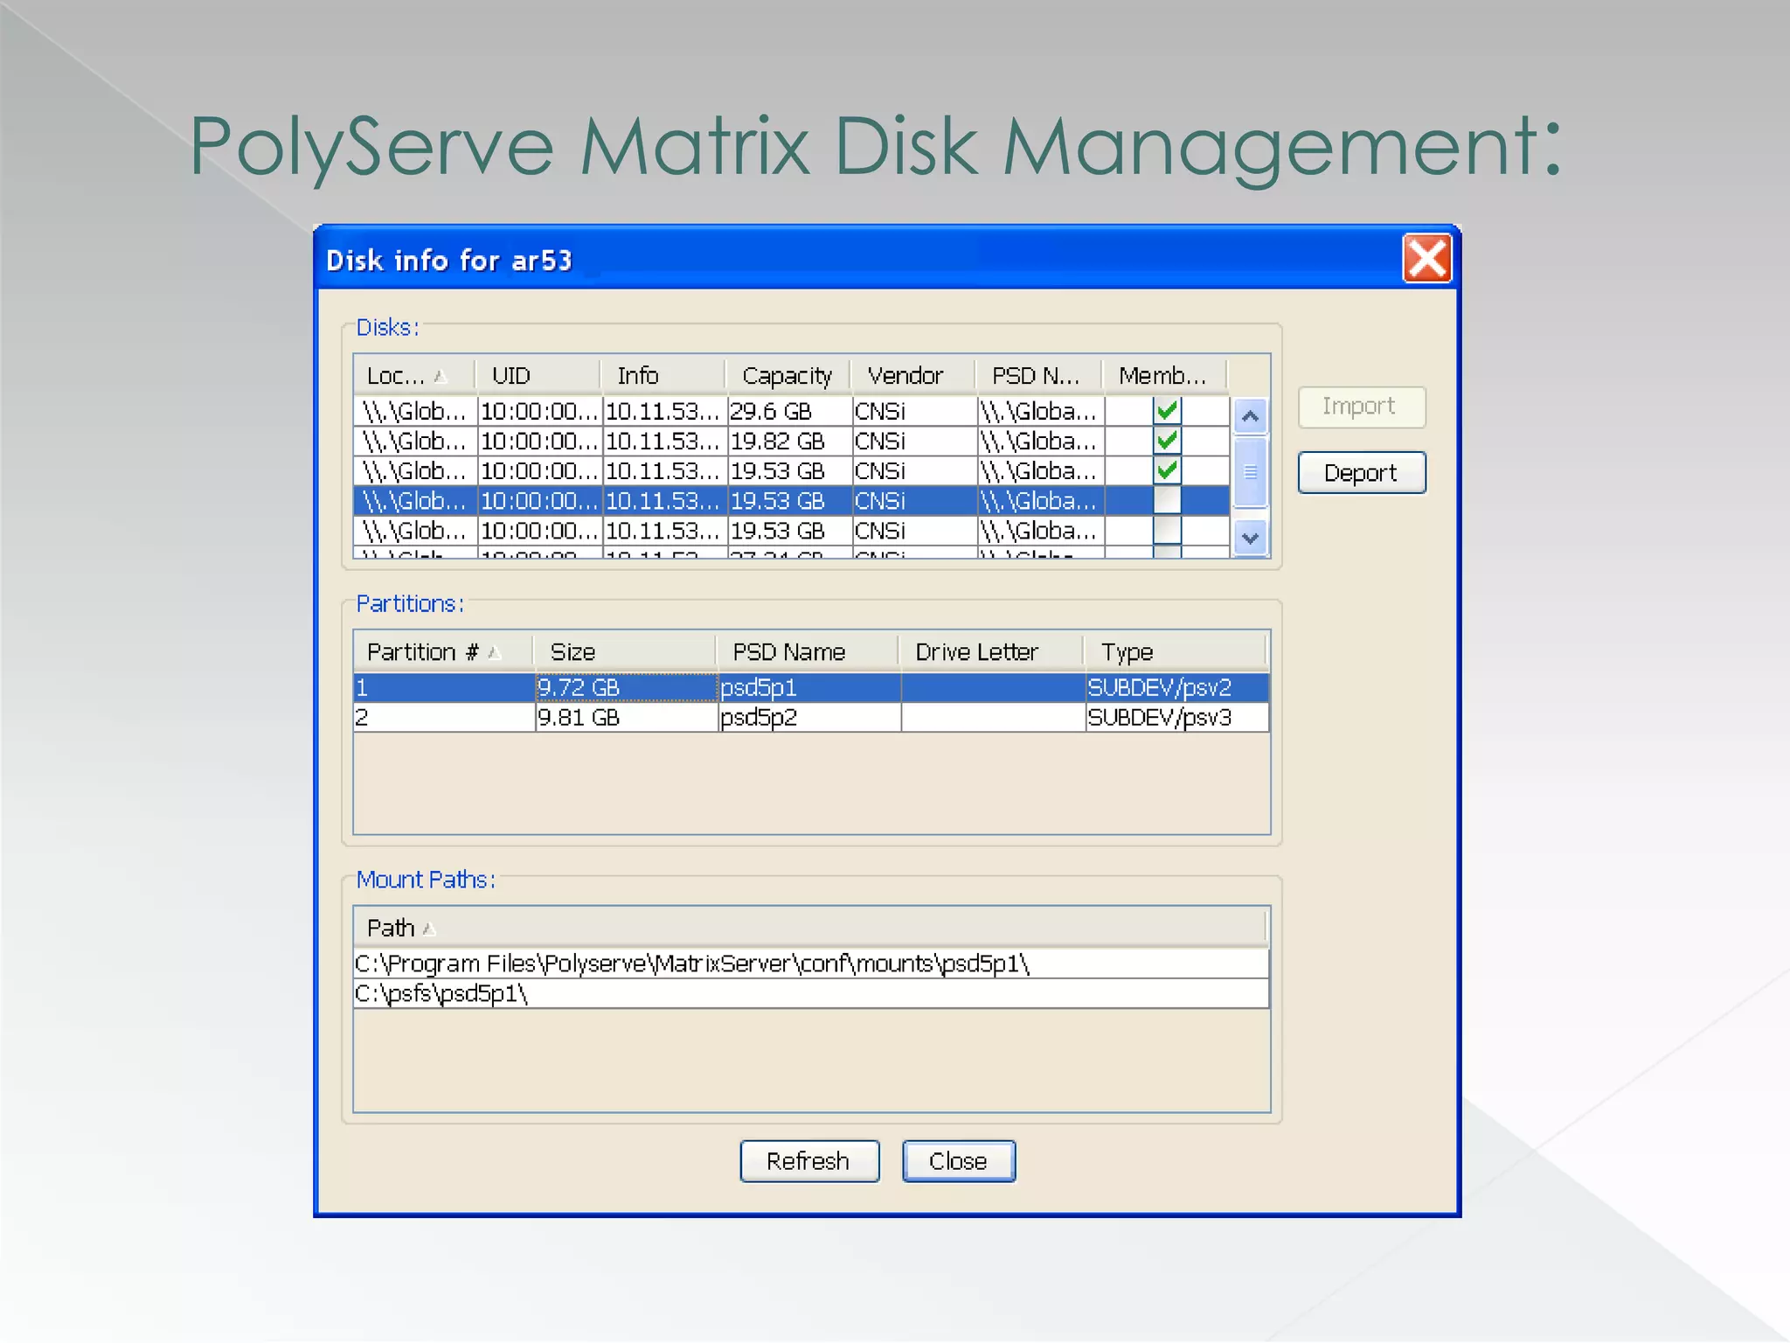
Task: Sort disks by Memb... column header
Action: click(x=1164, y=376)
